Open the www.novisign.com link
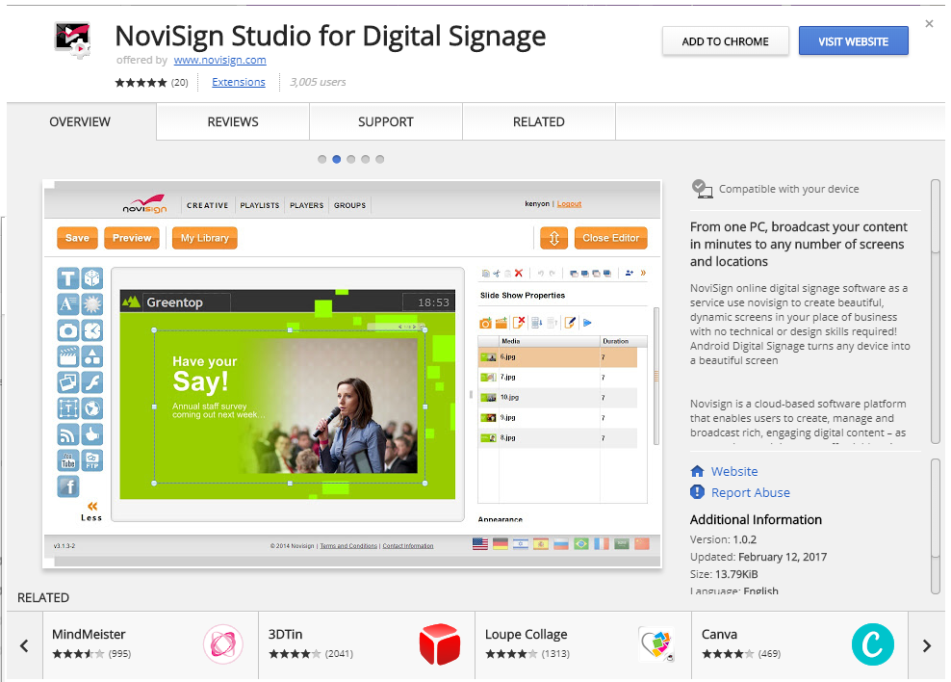This screenshot has height=682, width=951. click(220, 60)
